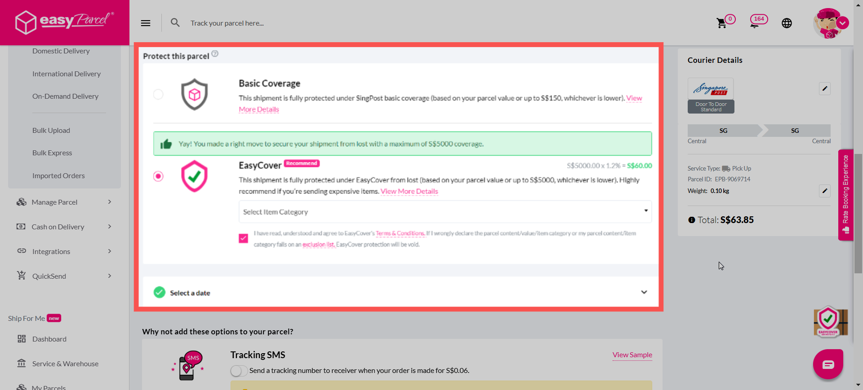The width and height of the screenshot is (863, 390).
Task: Click the EasyParcel logo
Action: (x=64, y=22)
